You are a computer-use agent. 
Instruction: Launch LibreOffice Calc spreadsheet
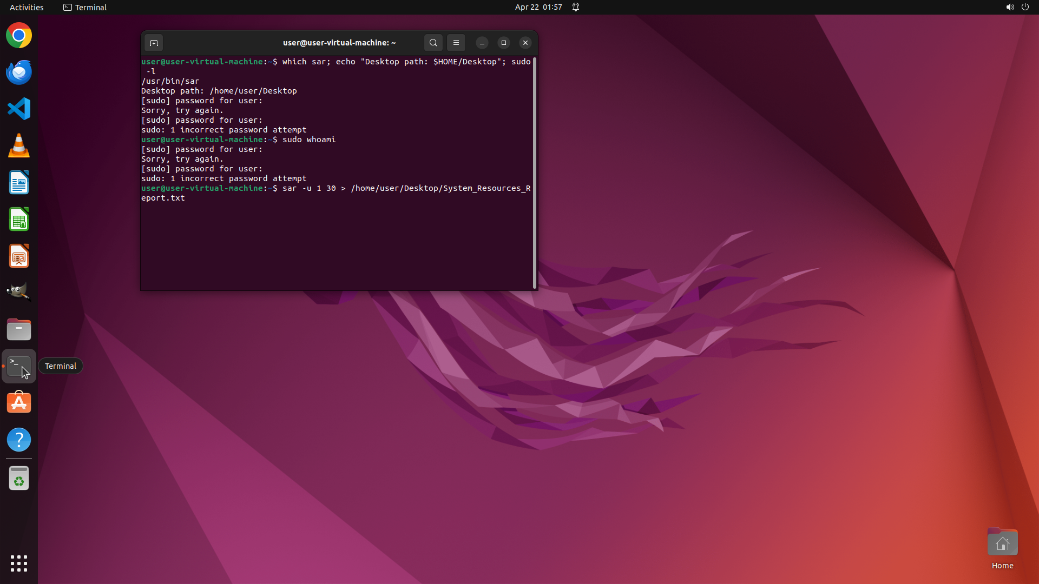point(19,220)
